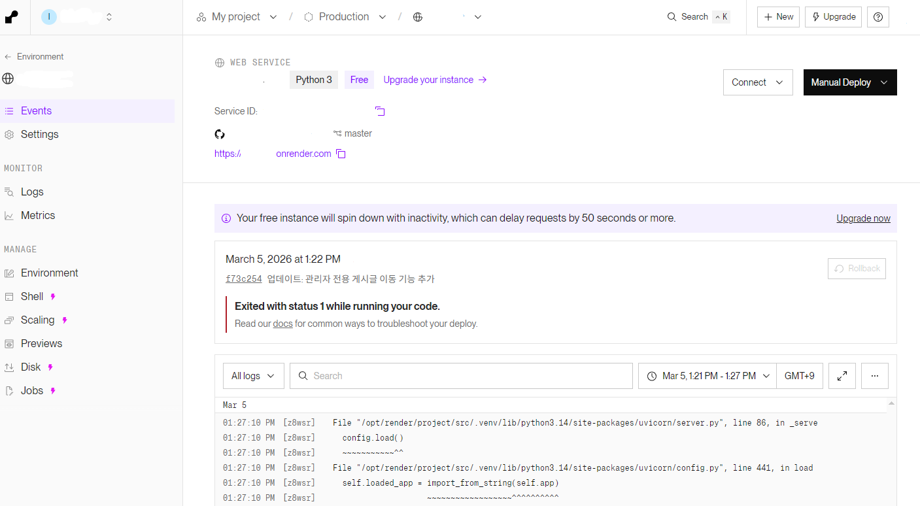Open the help question mark icon
This screenshot has height=506, width=920.
coord(877,17)
